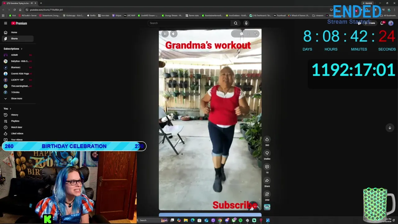Pause the Grandma's workout short
This screenshot has height=224, width=398.
point(165,34)
